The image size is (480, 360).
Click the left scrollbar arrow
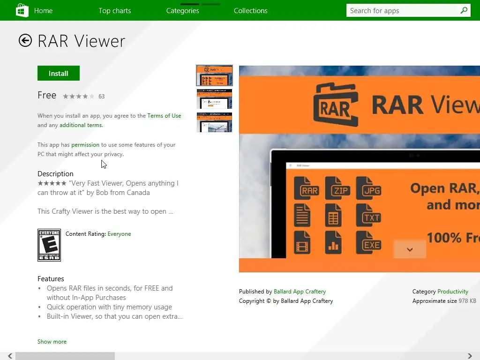pyautogui.click(x=10, y=356)
